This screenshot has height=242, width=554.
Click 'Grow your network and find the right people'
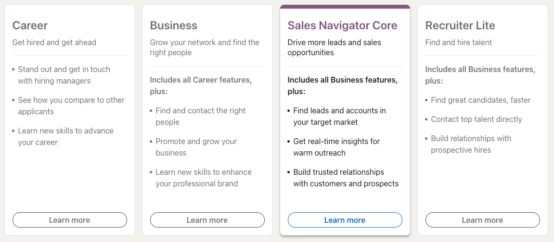[x=205, y=48]
